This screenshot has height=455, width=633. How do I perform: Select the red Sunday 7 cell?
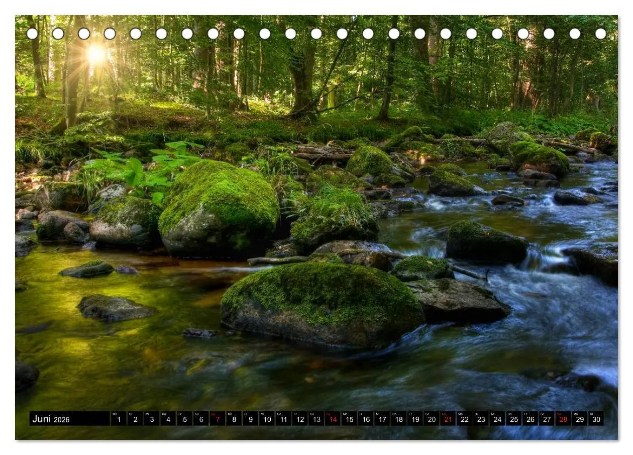(218, 418)
